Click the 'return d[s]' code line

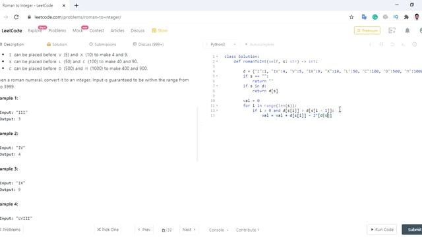(x=265, y=91)
